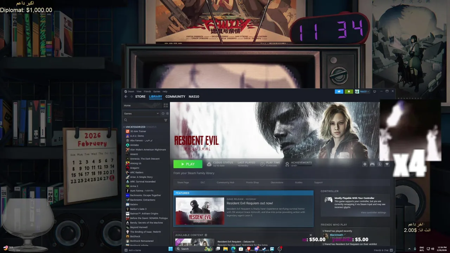Select Among Us in game list
450x253 pixels.
point(136,163)
